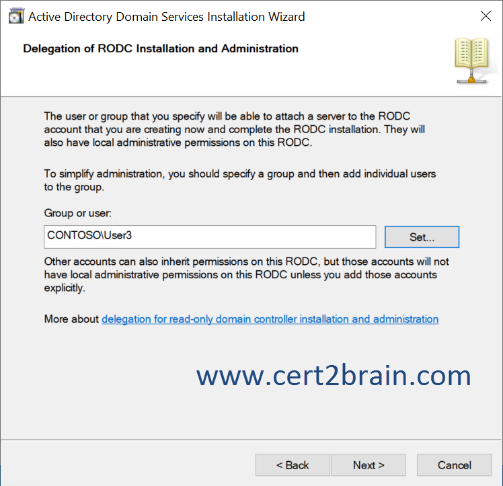
Task: Click on the CONTOSO\User3 text in the field
Action: point(86,237)
